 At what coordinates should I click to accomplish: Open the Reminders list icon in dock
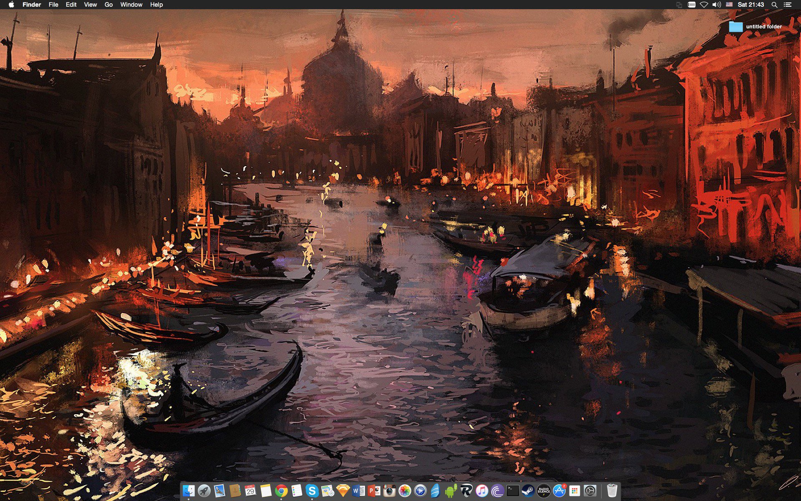(297, 491)
